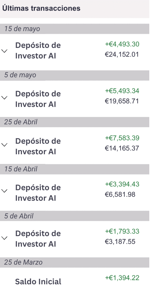The image size is (151, 292).
Task: Open the Saldo Inicial entry
Action: (x=75, y=280)
